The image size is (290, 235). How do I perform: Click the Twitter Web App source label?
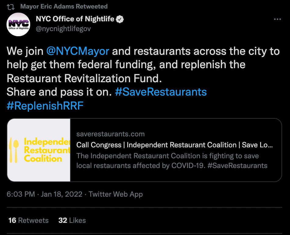point(115,194)
